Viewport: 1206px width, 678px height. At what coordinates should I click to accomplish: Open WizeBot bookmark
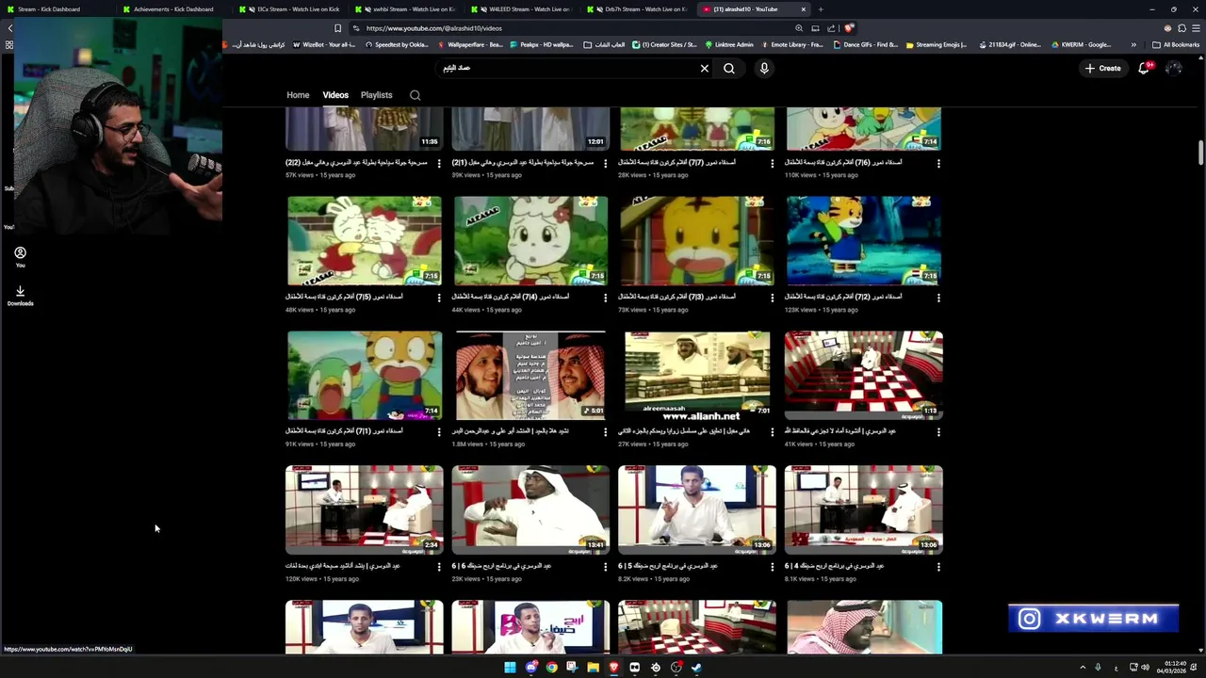click(324, 44)
